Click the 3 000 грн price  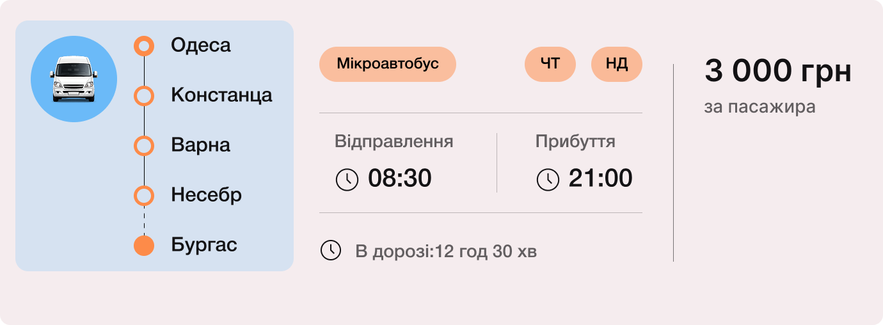point(778,71)
